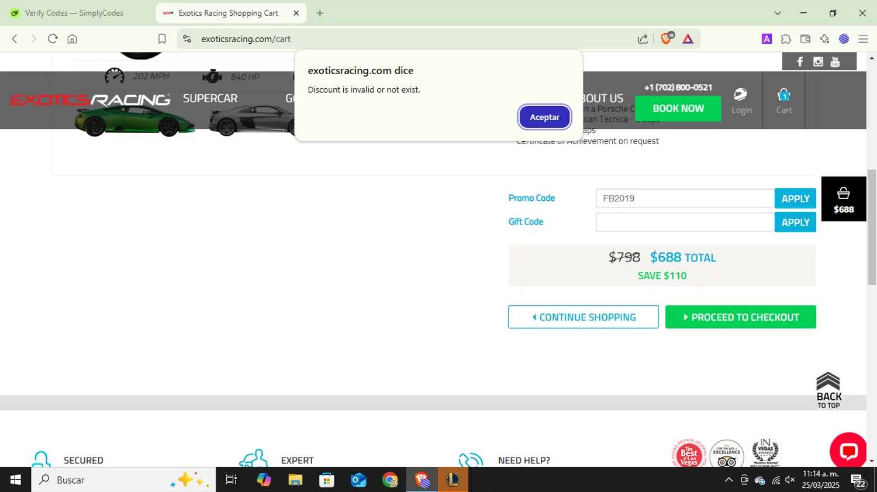This screenshot has width=877, height=492.
Task: Close the Exotics Racing Shopping Cart tab
Action: click(x=296, y=13)
